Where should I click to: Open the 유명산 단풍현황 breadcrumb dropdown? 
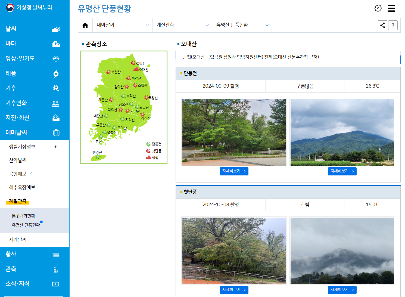[x=242, y=25]
